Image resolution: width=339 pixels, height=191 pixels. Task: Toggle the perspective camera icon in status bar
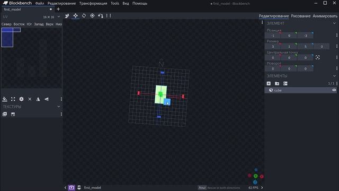pos(72,187)
